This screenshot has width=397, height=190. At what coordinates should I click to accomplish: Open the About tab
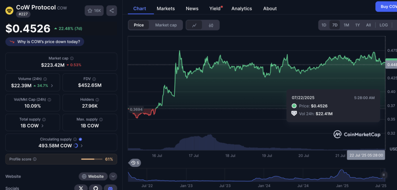(x=270, y=8)
